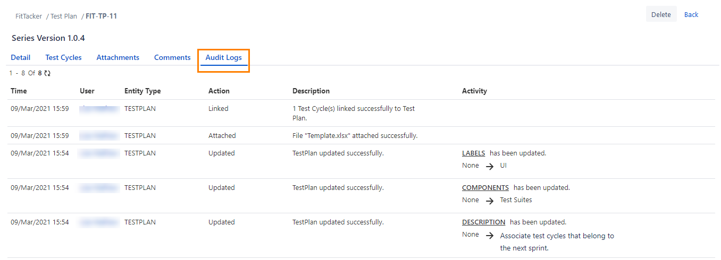Click the new label value UI
The width and height of the screenshot is (721, 260).
(x=504, y=166)
